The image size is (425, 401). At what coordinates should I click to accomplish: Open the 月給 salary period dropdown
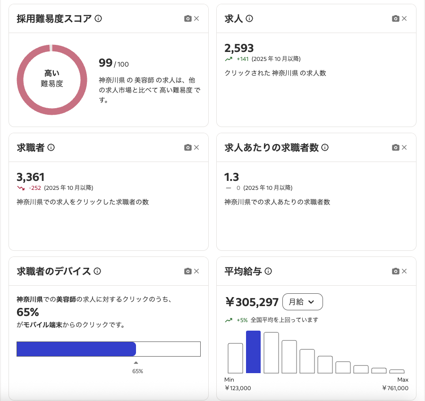302,302
